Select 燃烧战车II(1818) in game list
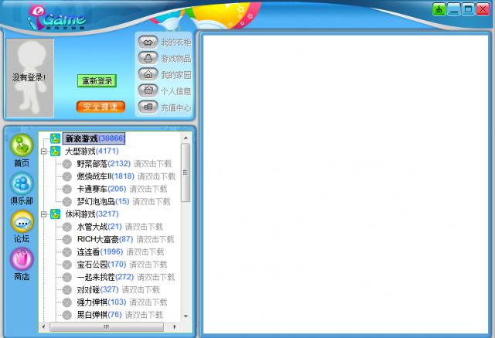 pyautogui.click(x=105, y=176)
